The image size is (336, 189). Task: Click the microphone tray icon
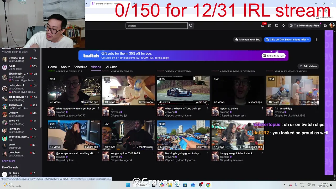(x=296, y=185)
